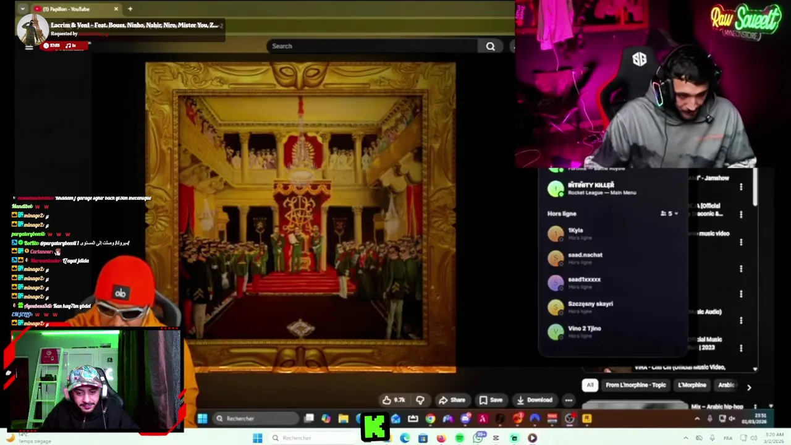791x445 pixels.
Task: Open the 23:51 clock on inner taskbar
Action: click(x=754, y=418)
